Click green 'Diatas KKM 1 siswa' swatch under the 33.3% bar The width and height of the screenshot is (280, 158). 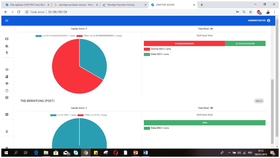(x=147, y=54)
